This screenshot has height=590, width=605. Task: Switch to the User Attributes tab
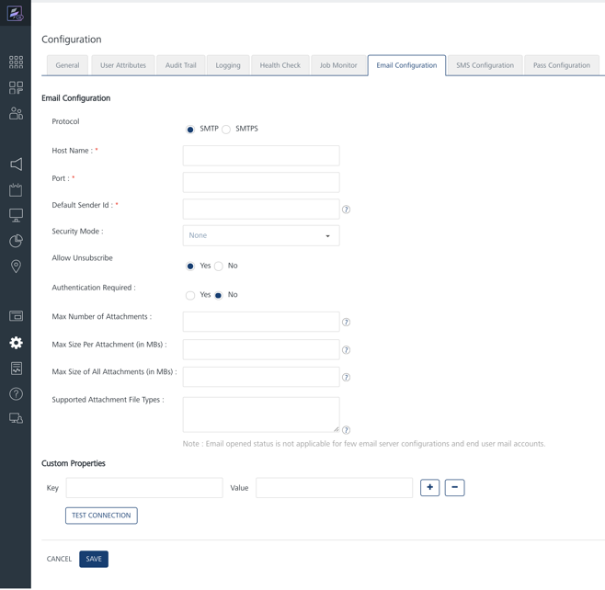123,65
